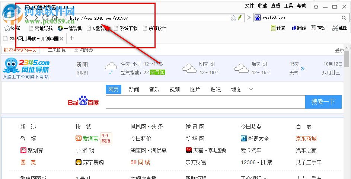Click the Baidu 百度 logo
Image resolution: width=351 pixels, height=179 pixels.
pyautogui.click(x=83, y=101)
